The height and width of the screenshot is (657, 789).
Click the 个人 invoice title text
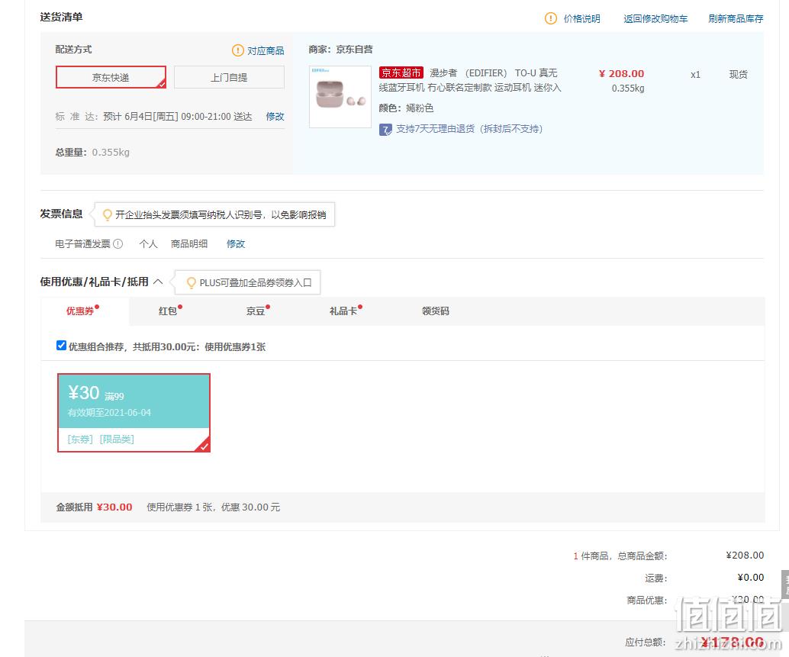pyautogui.click(x=149, y=244)
